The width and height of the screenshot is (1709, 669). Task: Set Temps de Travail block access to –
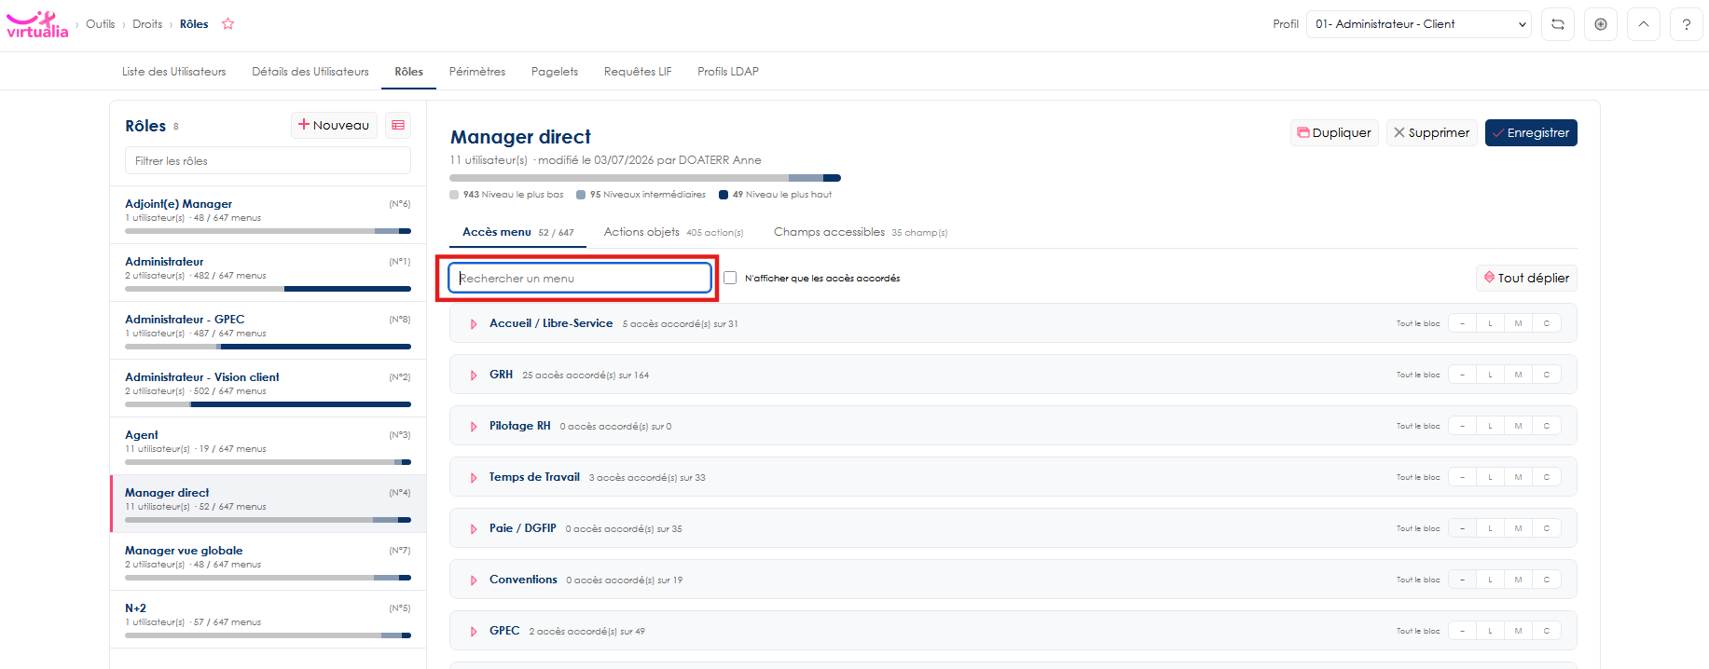coord(1462,477)
